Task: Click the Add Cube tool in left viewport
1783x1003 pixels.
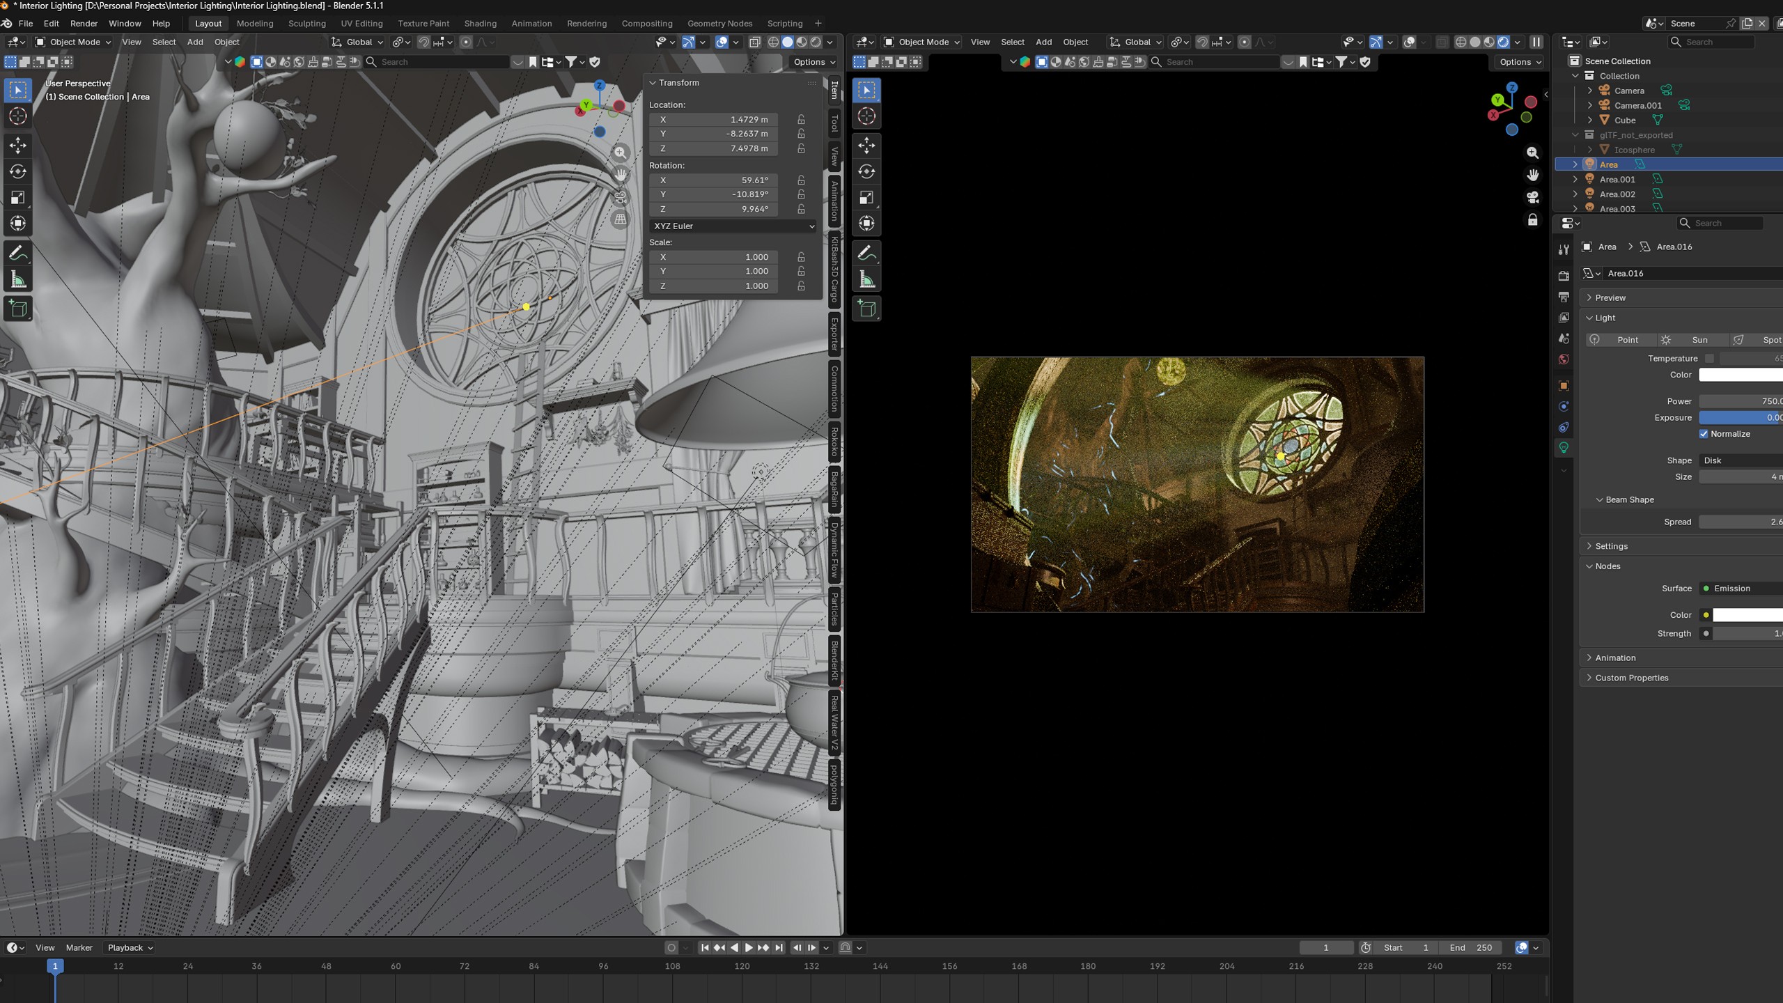Action: pos(18,309)
